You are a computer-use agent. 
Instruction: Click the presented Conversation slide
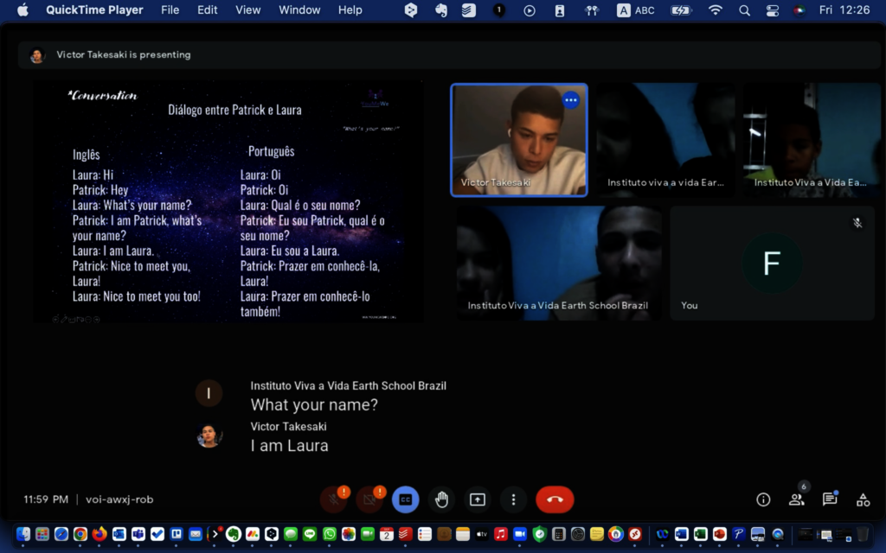[x=228, y=200]
